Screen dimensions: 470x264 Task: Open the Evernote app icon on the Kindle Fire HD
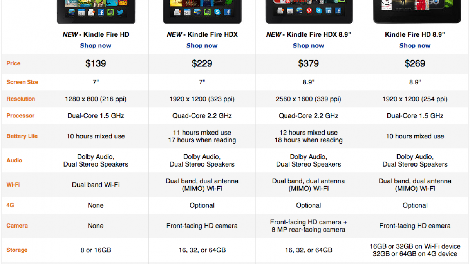click(110, 12)
